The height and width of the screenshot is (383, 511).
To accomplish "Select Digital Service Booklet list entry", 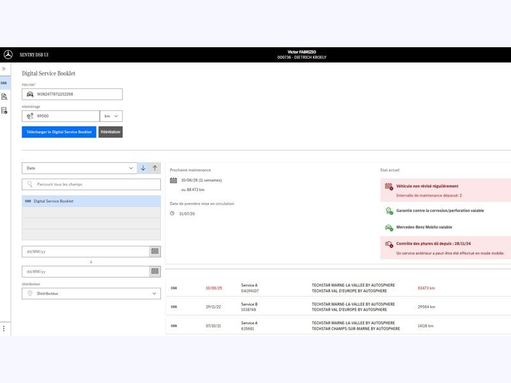I will tap(91, 201).
